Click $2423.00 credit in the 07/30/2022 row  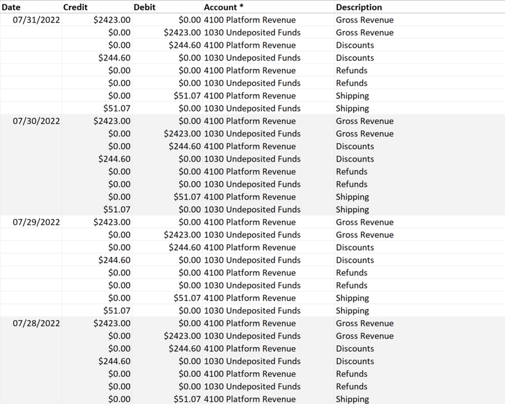pos(112,121)
